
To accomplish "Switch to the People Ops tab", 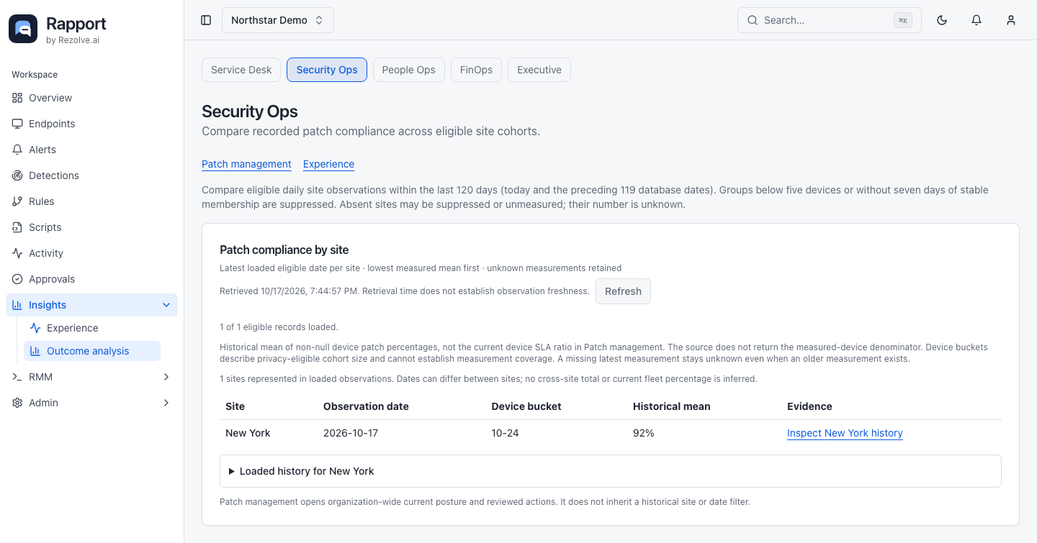I will pyautogui.click(x=408, y=70).
